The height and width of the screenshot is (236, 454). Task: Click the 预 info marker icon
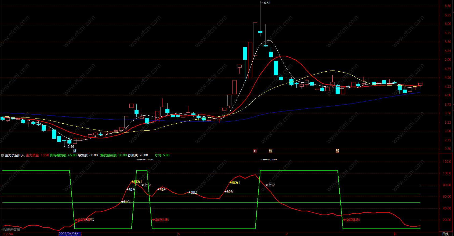337,151
